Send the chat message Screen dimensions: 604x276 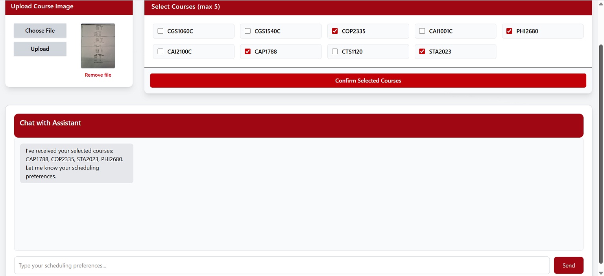coord(568,265)
